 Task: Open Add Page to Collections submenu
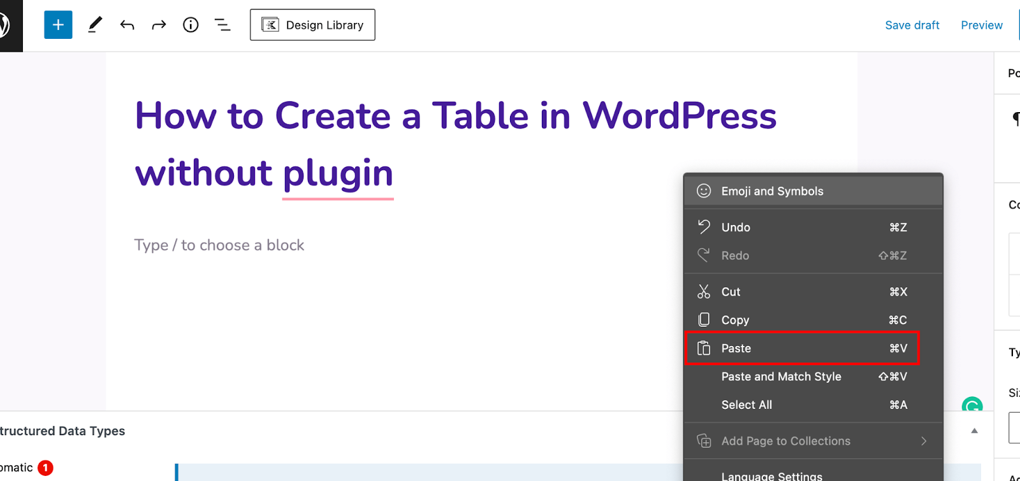tap(813, 441)
